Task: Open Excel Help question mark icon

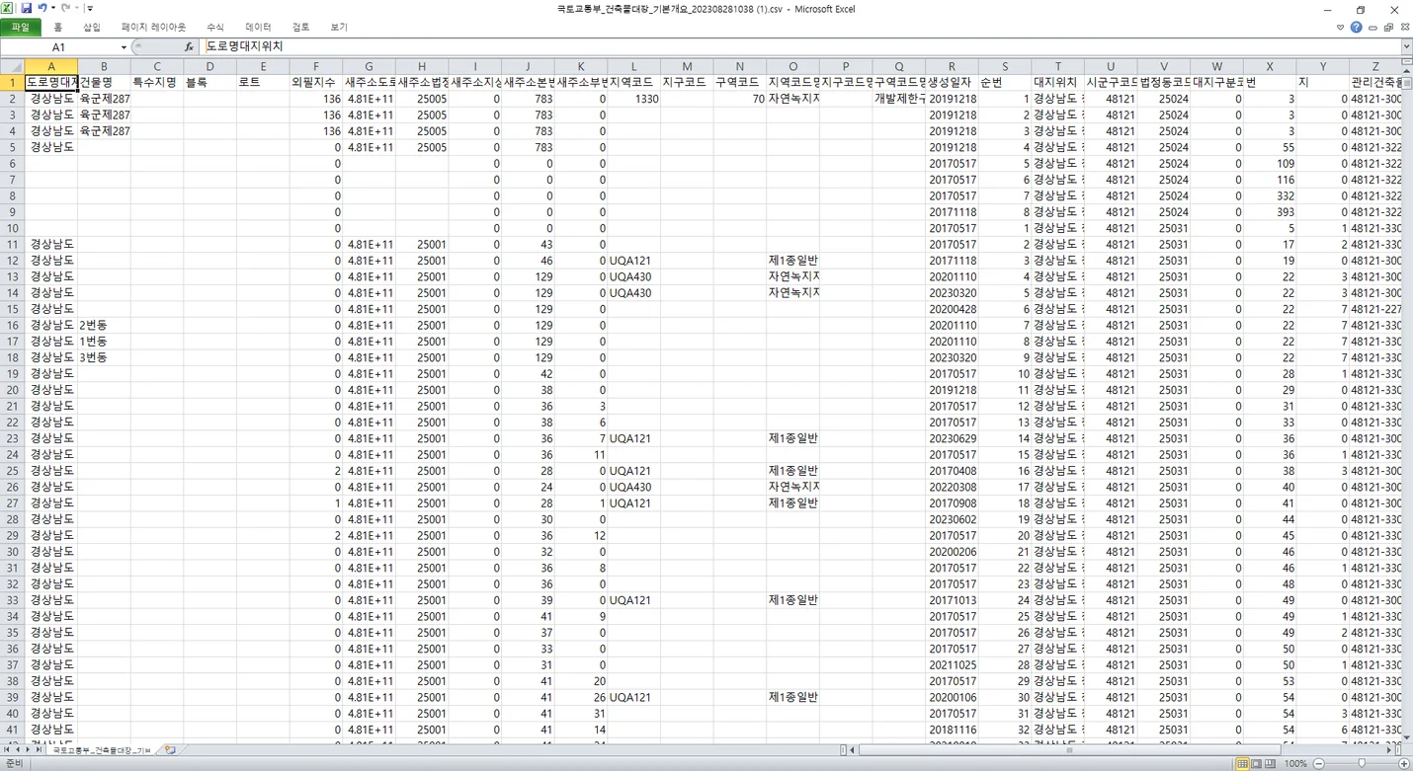Action: pos(1356,27)
